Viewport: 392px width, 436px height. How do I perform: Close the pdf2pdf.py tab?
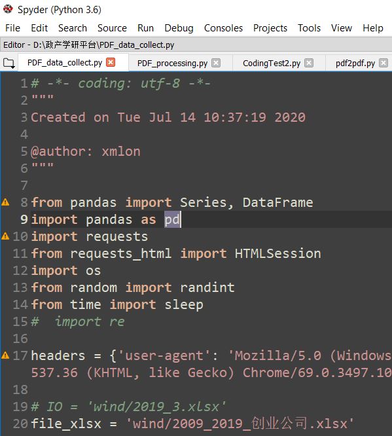[383, 63]
